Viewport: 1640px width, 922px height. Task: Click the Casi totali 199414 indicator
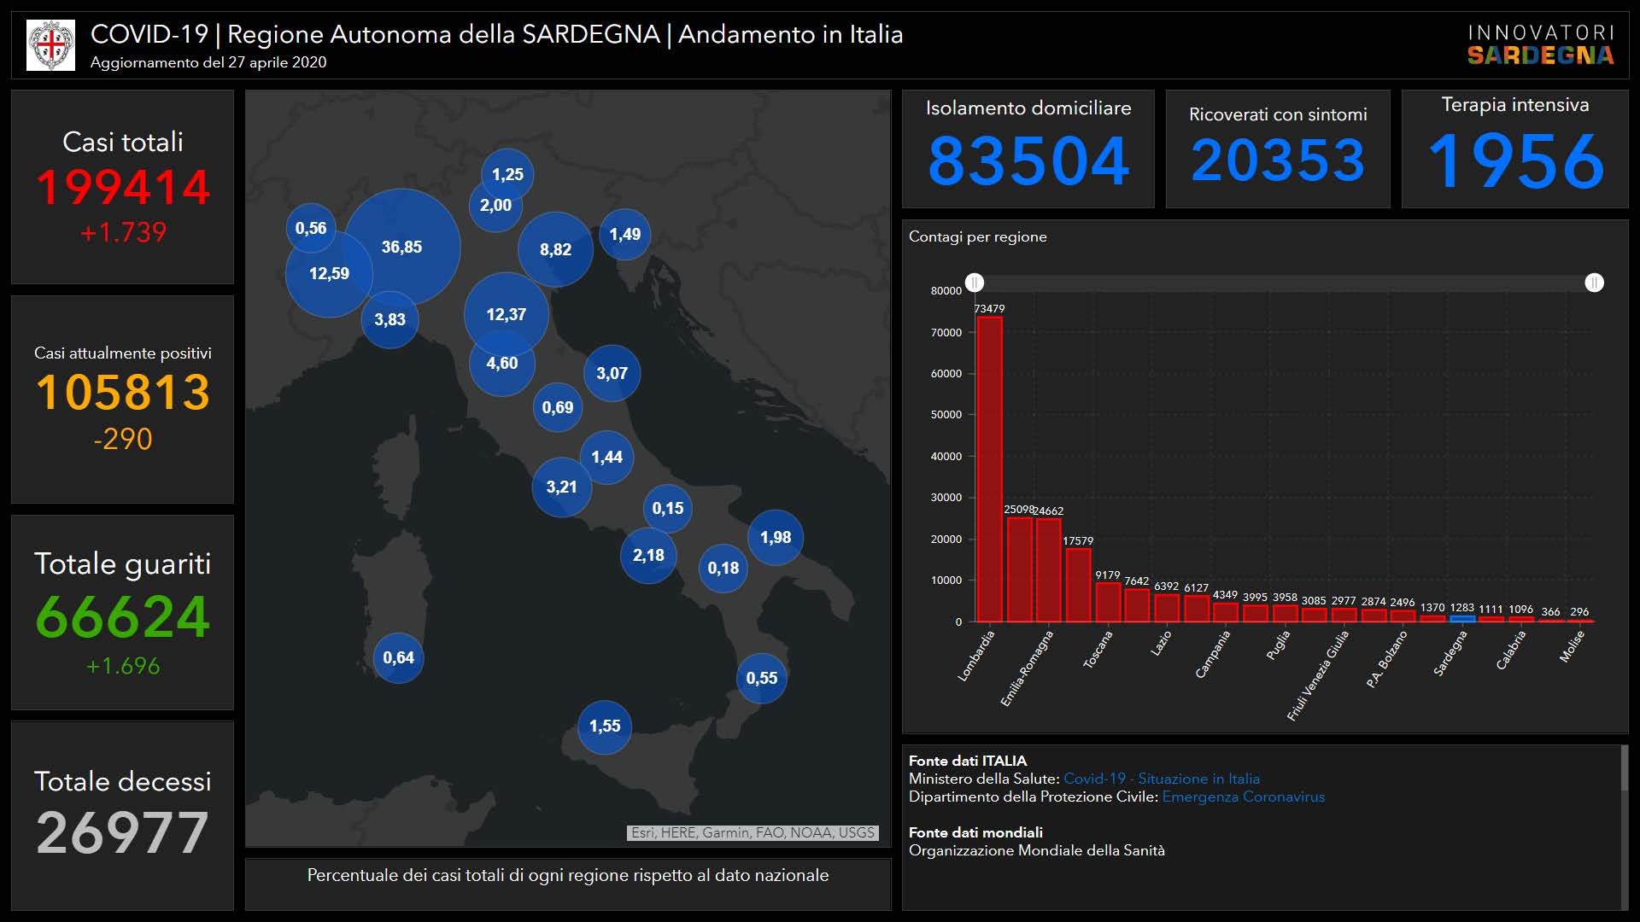tap(122, 187)
